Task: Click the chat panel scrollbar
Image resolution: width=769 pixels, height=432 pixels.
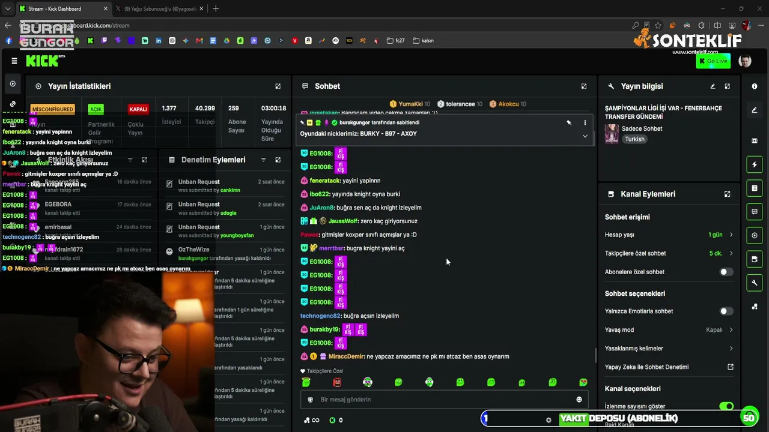Action: 595,355
